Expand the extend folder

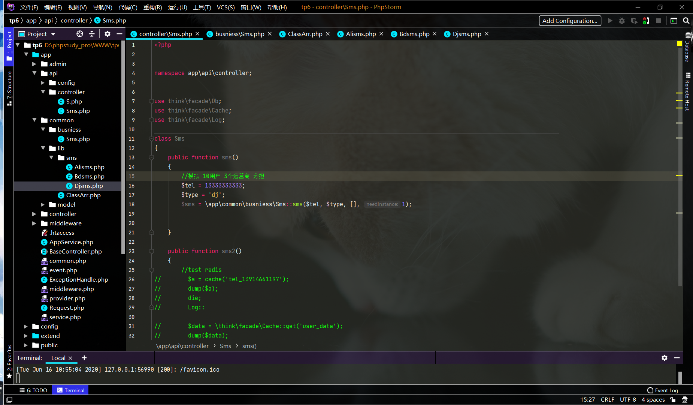coord(26,336)
